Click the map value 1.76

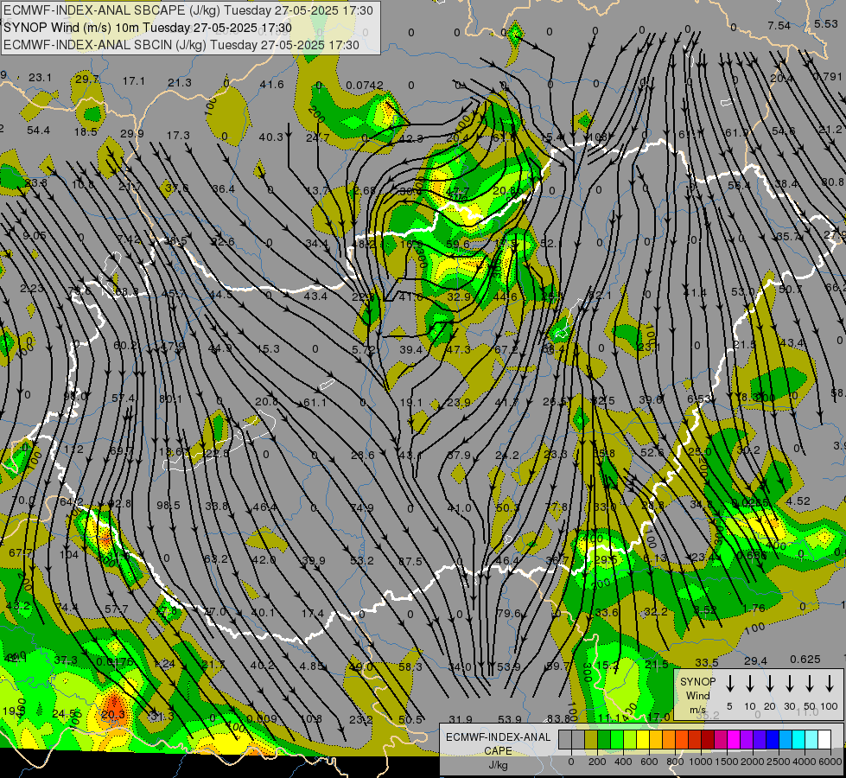click(x=754, y=608)
